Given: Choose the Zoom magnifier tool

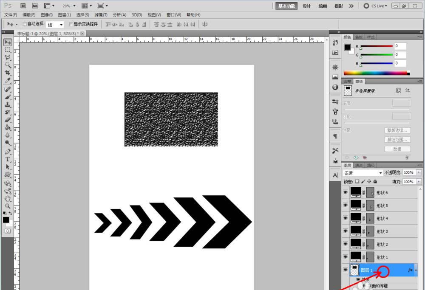Looking at the screenshot, I should pyautogui.click(x=8, y=206).
